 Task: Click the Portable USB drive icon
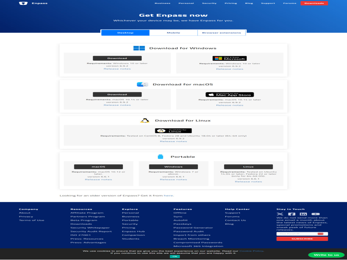click(160, 157)
